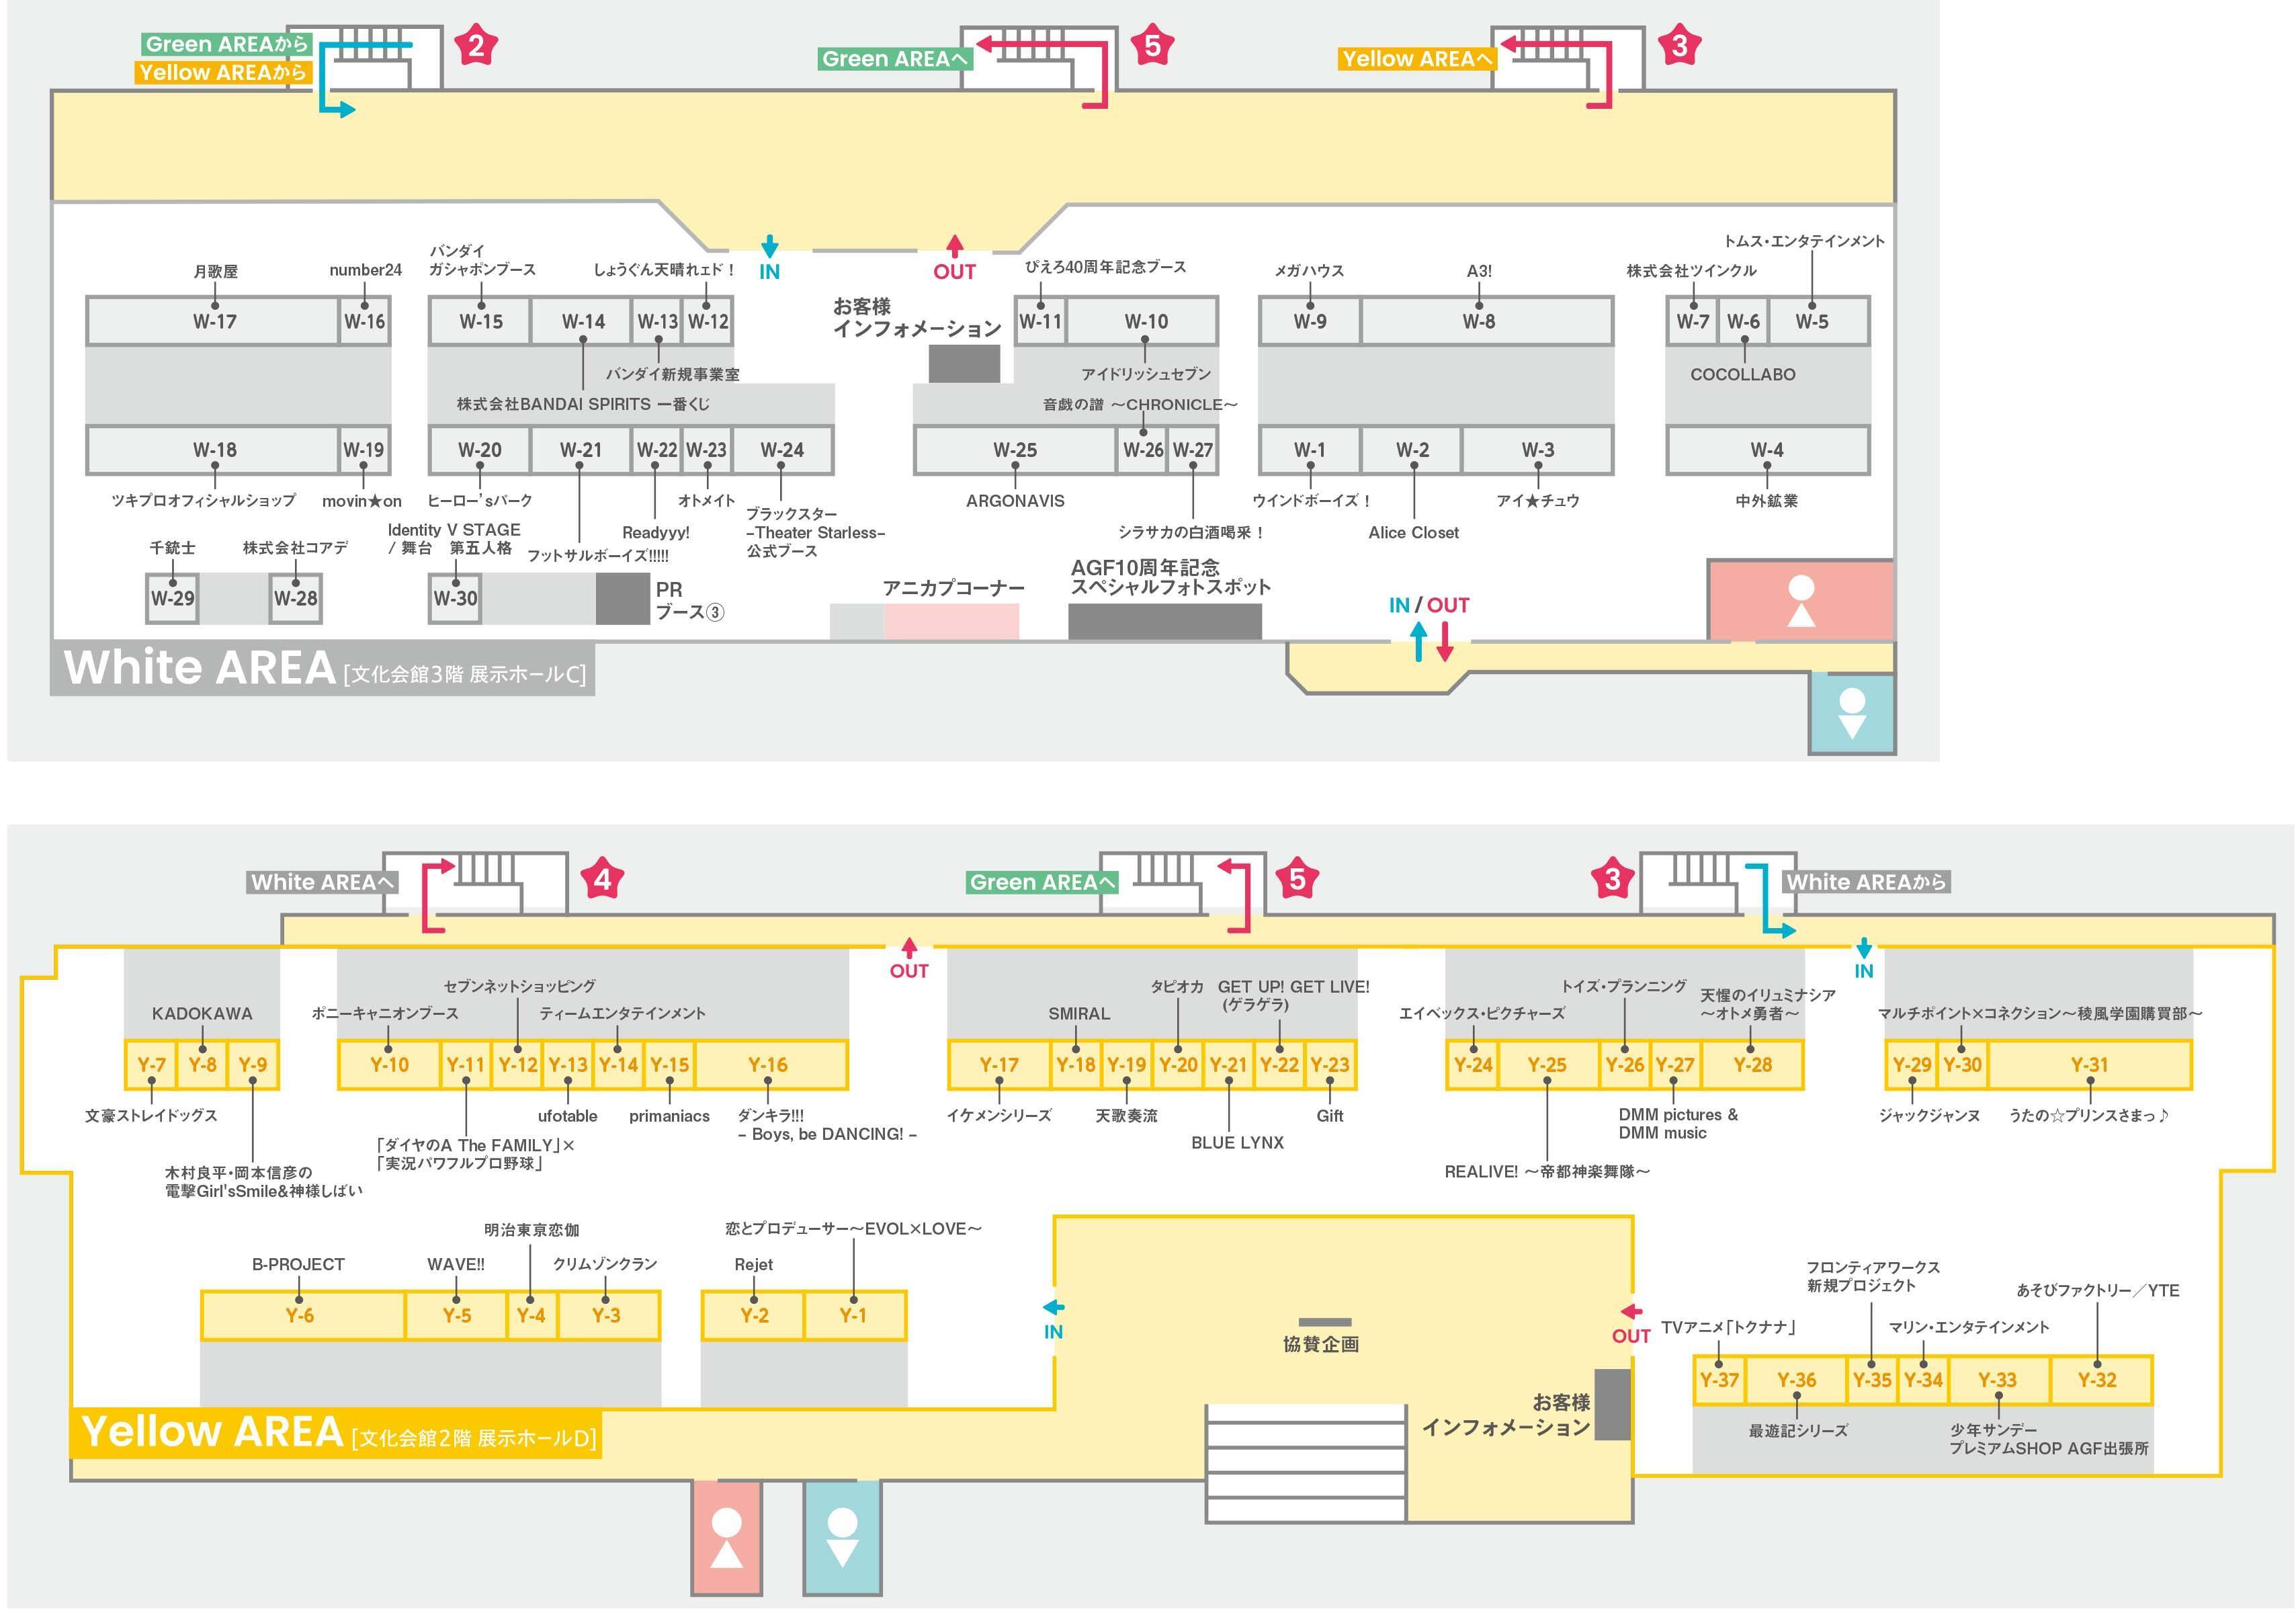This screenshot has width=2296, height=1617.
Task: Click the star badge number 2
Action: click(476, 46)
